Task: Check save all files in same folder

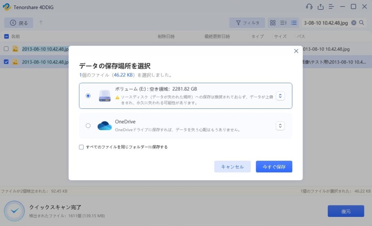Action: [81, 147]
